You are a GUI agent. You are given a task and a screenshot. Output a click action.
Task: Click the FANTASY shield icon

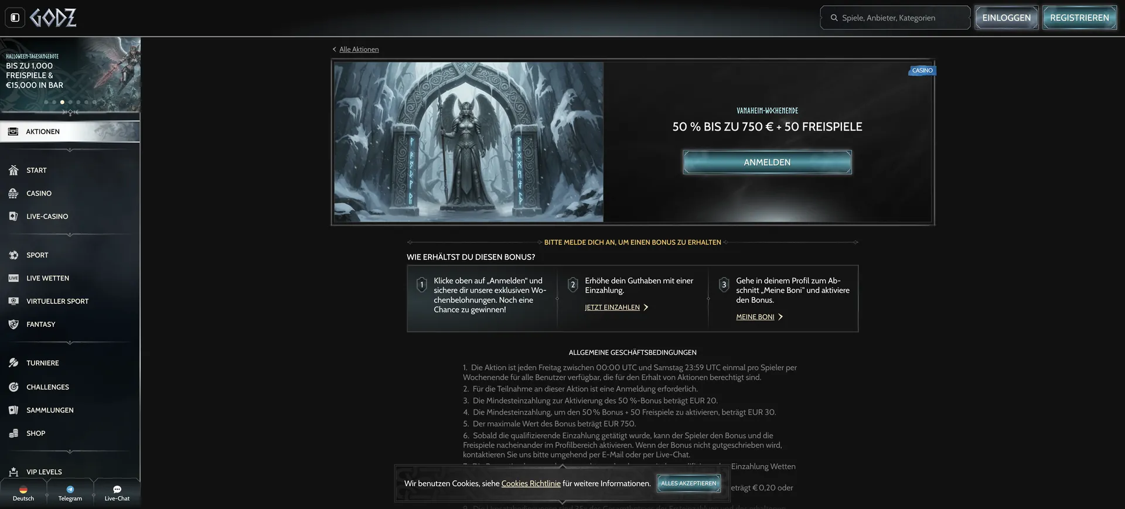click(13, 324)
